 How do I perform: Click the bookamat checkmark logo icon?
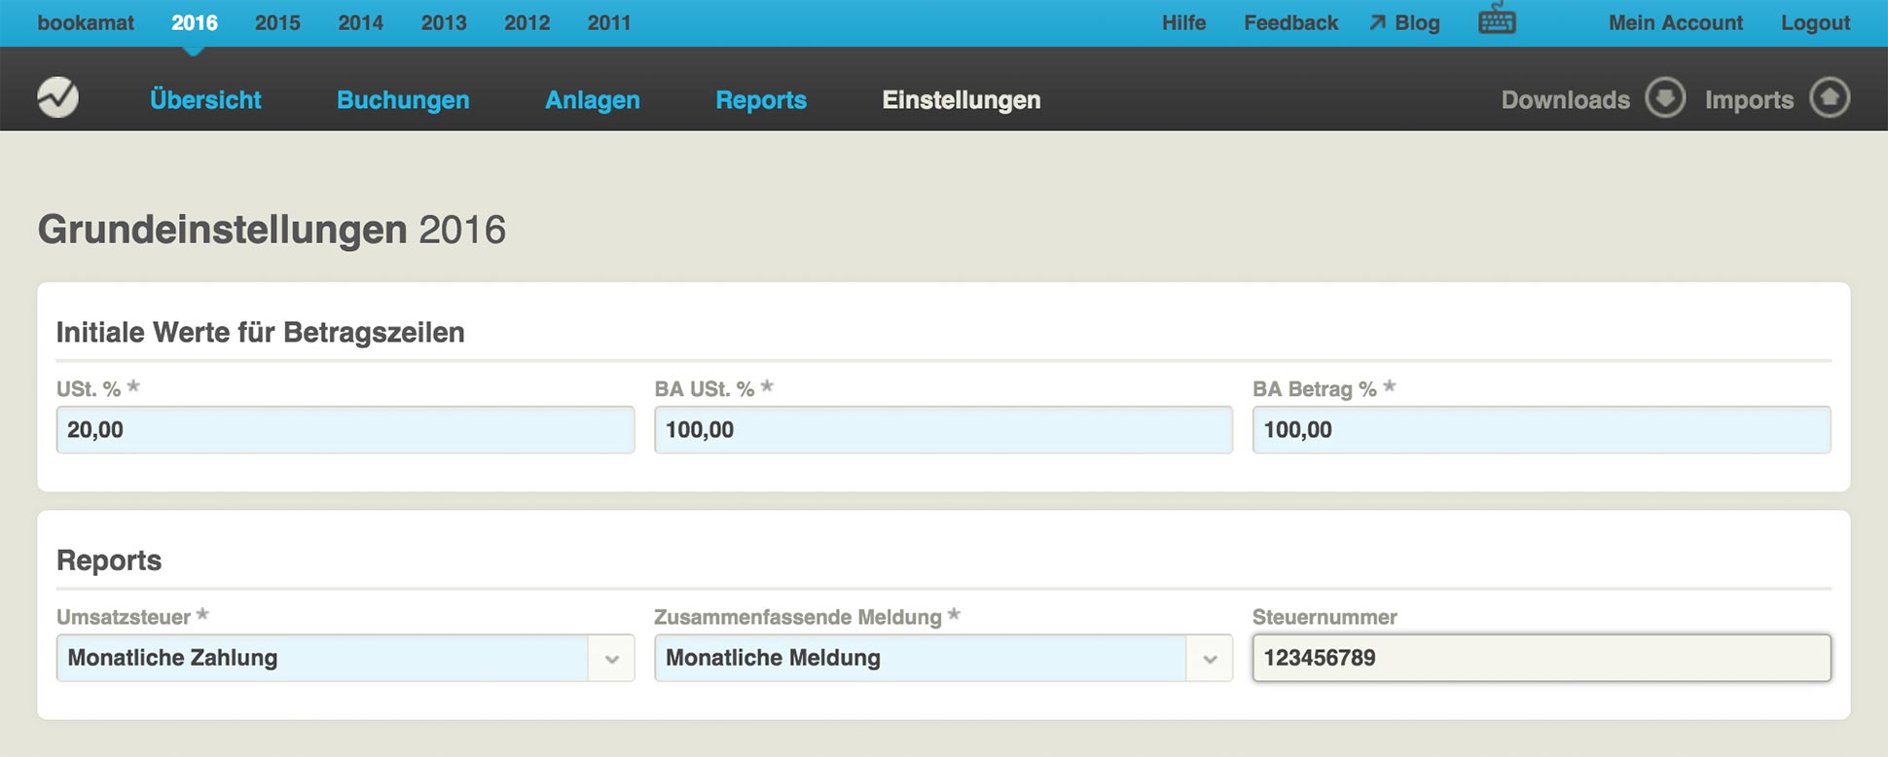57,97
